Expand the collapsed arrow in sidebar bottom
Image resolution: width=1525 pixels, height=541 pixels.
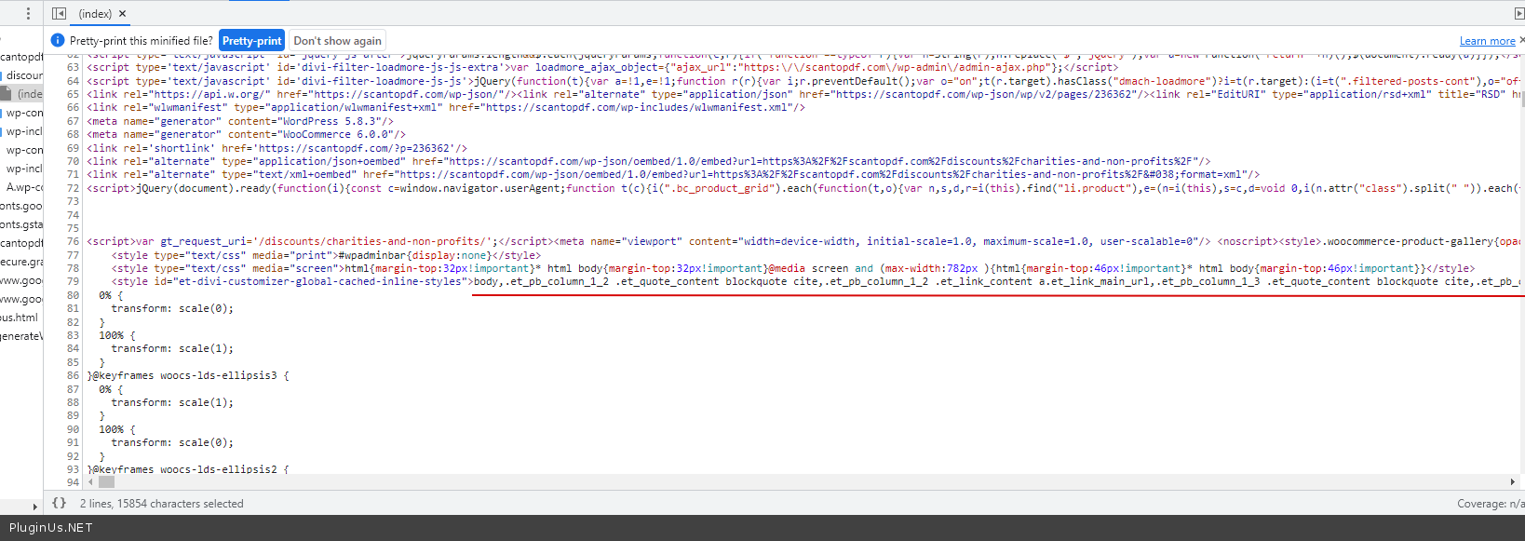(x=35, y=507)
